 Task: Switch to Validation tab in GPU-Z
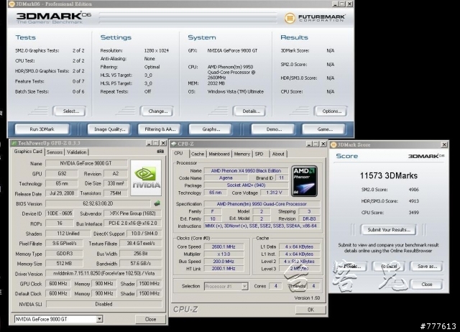(76, 152)
